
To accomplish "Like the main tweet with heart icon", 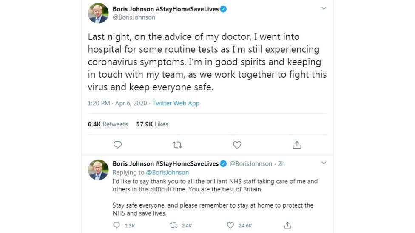I will coord(237,145).
